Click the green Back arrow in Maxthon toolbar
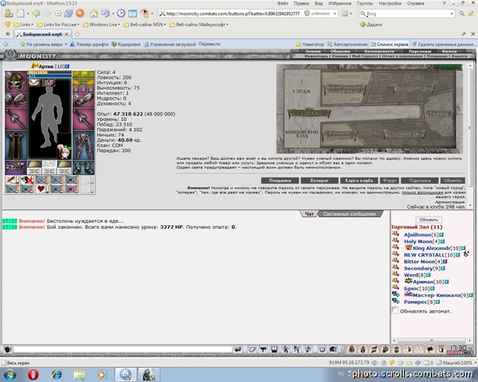 coord(36,14)
